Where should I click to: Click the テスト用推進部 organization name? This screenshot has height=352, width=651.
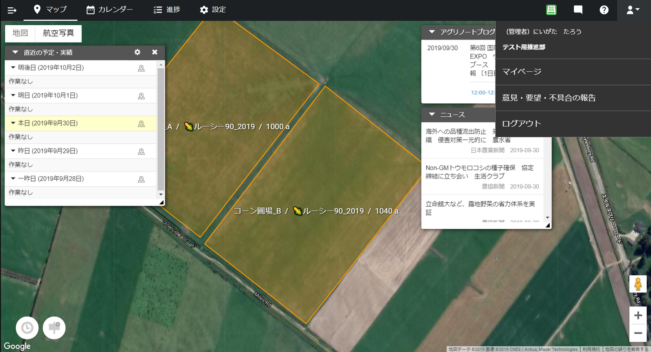pos(523,47)
